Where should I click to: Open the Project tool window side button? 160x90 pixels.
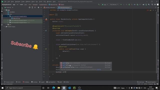click(x=2, y=9)
